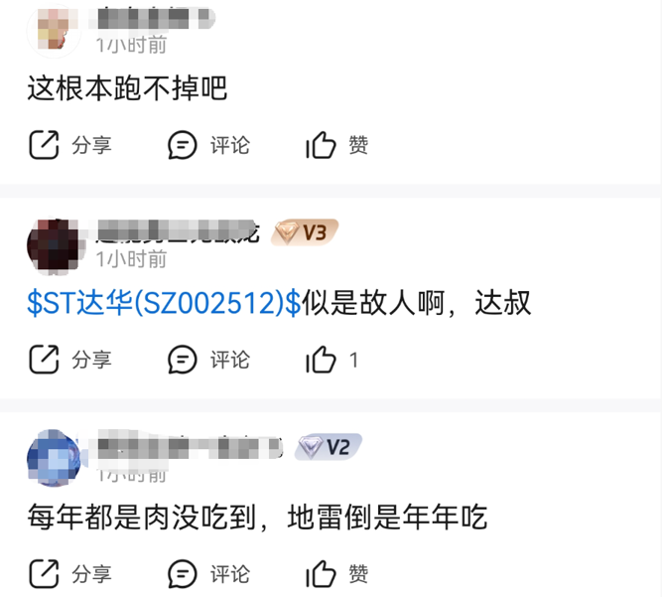Tap '分享' label under the ST达华 post
The height and width of the screenshot is (597, 662).
tap(91, 360)
